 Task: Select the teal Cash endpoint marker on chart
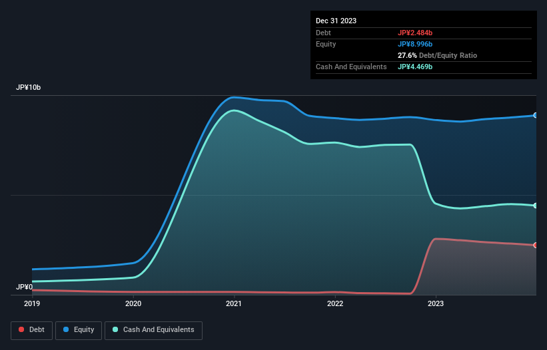[x=536, y=206]
